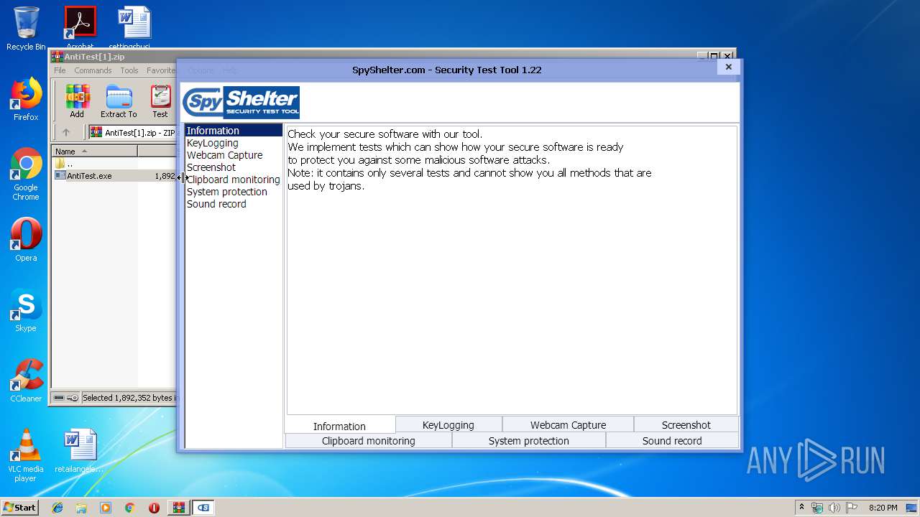Open the Recycle Bin desktop icon
Image resolution: width=920 pixels, height=517 pixels.
26,29
